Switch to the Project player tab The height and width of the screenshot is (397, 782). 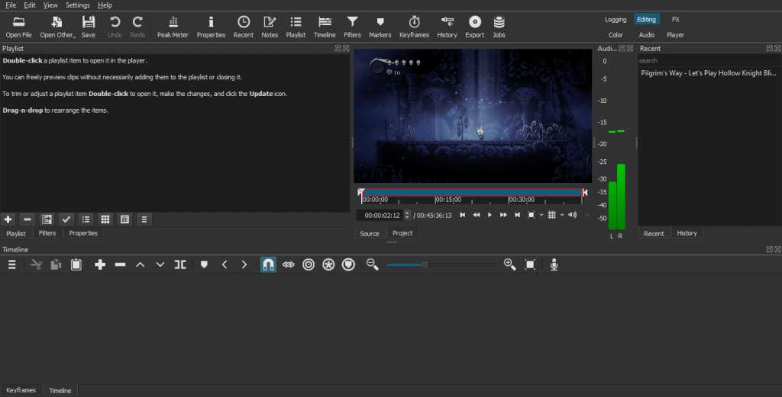[x=402, y=233]
